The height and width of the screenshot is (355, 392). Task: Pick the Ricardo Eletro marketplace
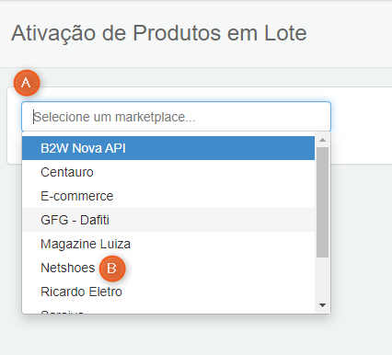(168, 292)
